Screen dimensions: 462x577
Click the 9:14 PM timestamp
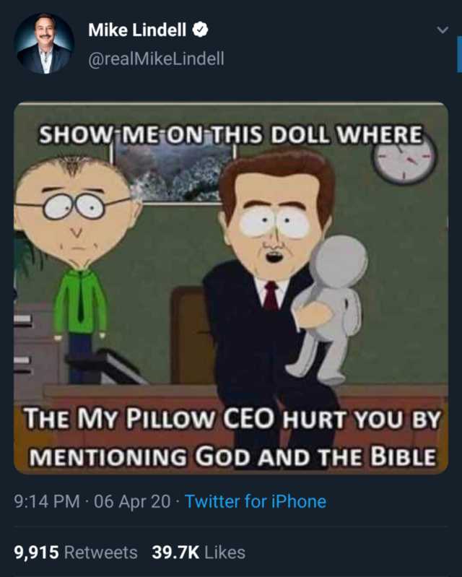point(47,501)
